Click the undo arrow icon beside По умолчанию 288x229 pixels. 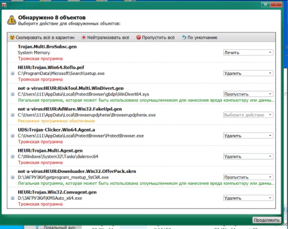point(184,37)
